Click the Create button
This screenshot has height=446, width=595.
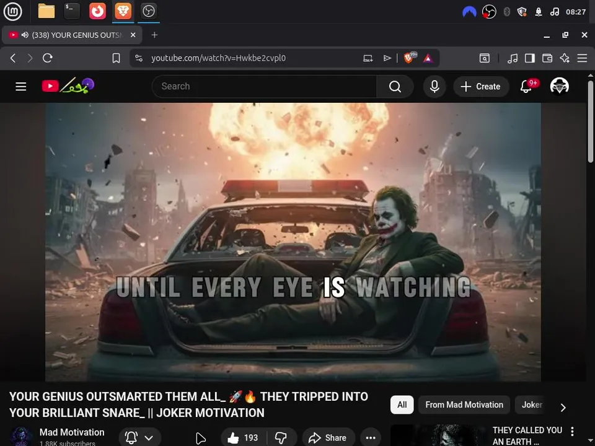pos(481,87)
